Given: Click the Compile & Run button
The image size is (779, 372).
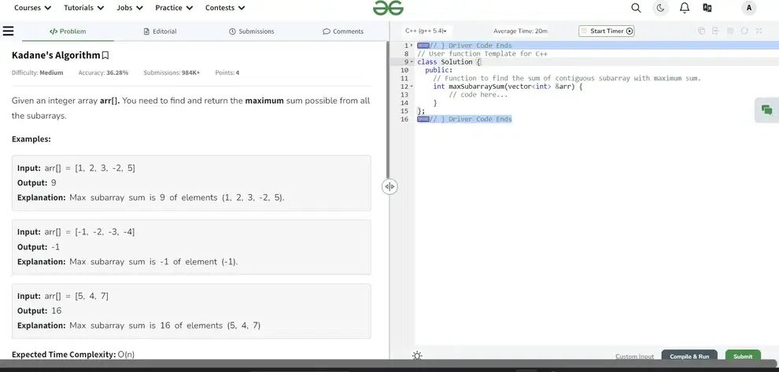Looking at the screenshot, I should point(689,355).
